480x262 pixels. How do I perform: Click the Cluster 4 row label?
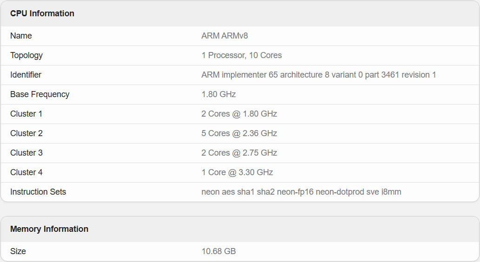coord(26,172)
